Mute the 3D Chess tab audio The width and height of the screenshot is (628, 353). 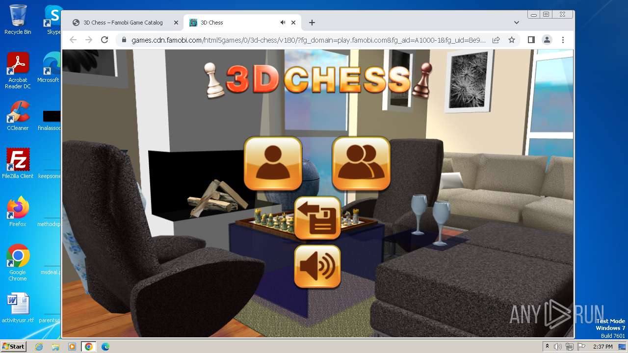point(283,23)
